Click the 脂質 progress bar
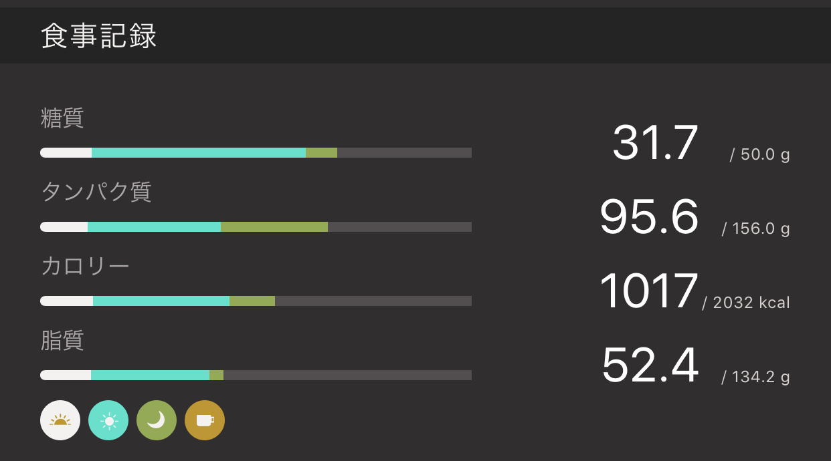This screenshot has width=831, height=461. (x=256, y=375)
